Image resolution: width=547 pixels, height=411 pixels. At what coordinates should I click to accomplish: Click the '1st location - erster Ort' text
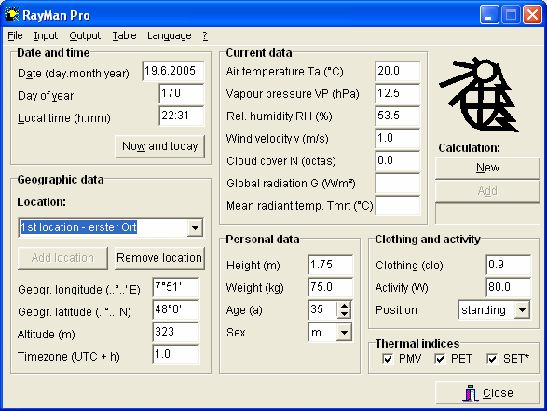coord(78,227)
